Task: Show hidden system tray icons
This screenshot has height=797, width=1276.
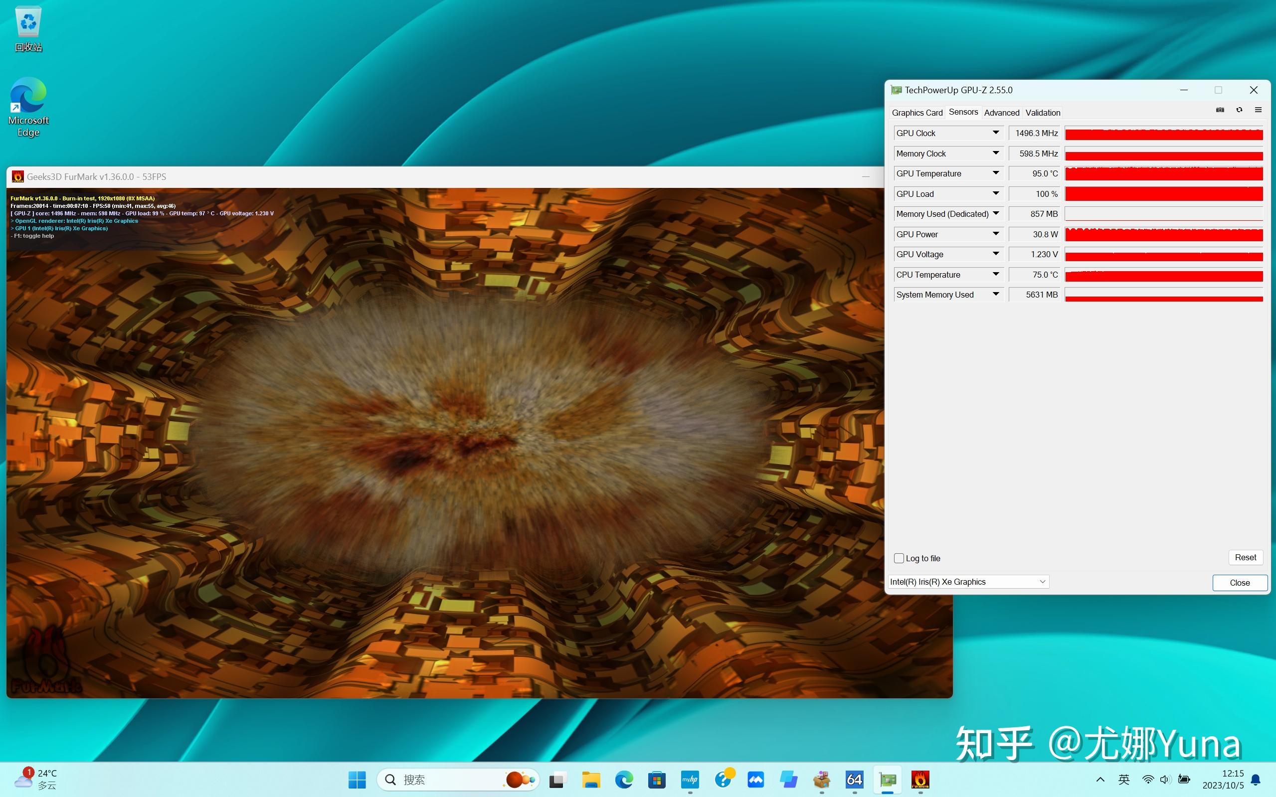Action: pyautogui.click(x=1100, y=780)
